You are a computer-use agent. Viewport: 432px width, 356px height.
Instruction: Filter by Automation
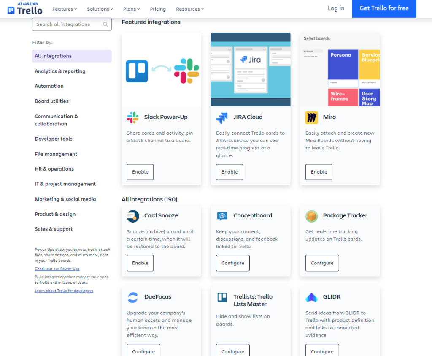(x=49, y=86)
